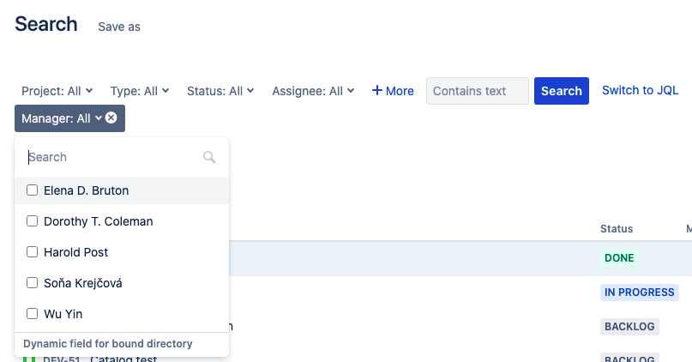Expand the Assignee: All filter
Screen dimensions: 692x362
[x=313, y=91]
